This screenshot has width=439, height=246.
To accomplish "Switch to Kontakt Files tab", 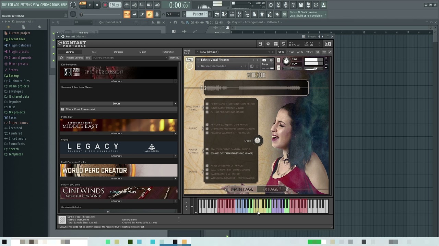I will pos(94,52).
